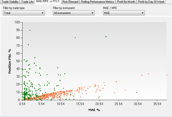
Task: Select green data point near 82% P&L
Action: pos(106,36)
